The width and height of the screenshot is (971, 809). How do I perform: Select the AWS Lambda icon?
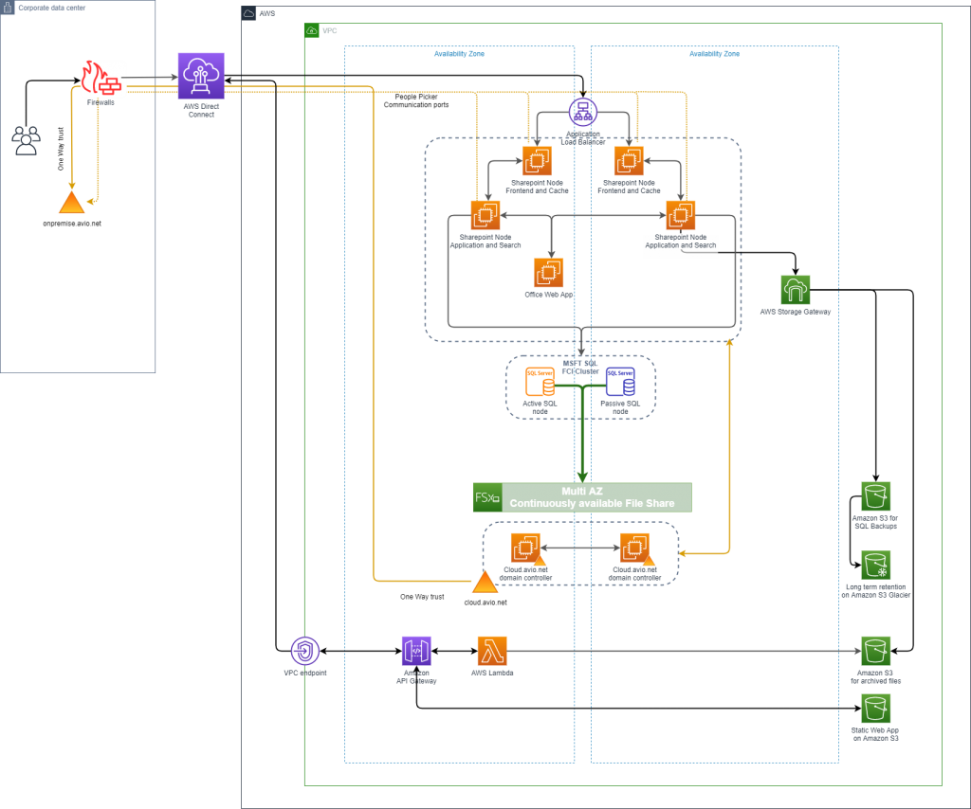pos(489,652)
